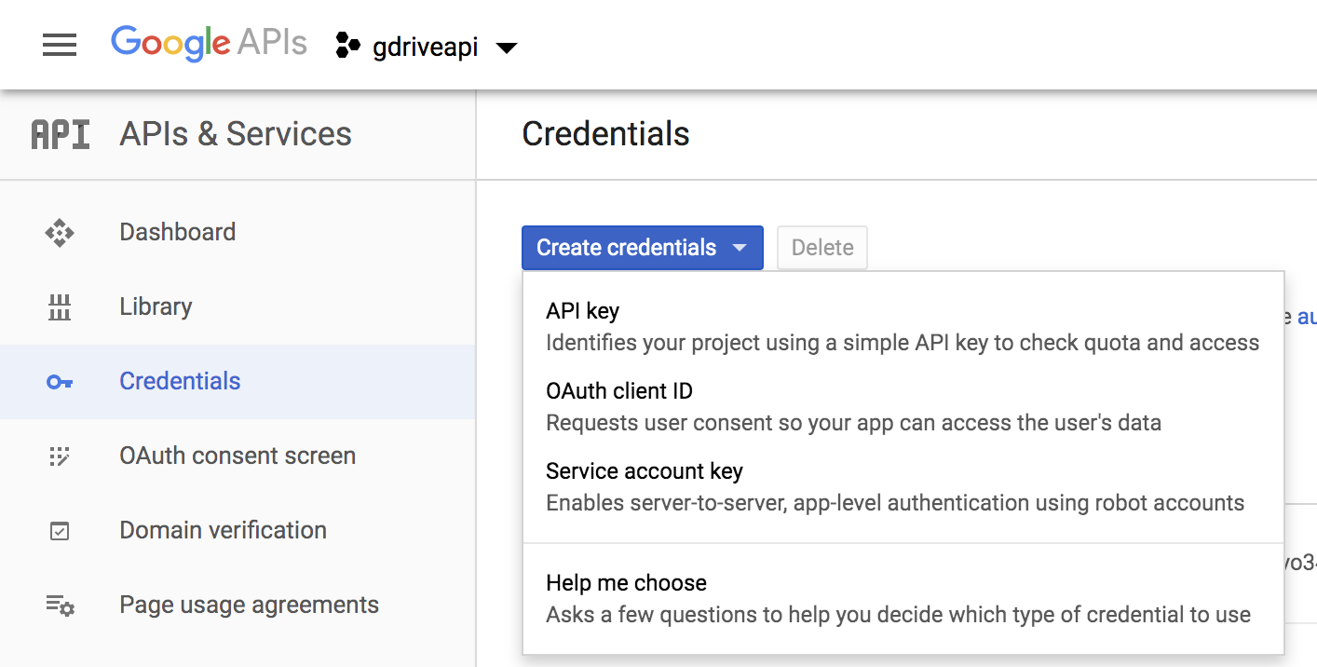Select the API key option

[x=582, y=311]
